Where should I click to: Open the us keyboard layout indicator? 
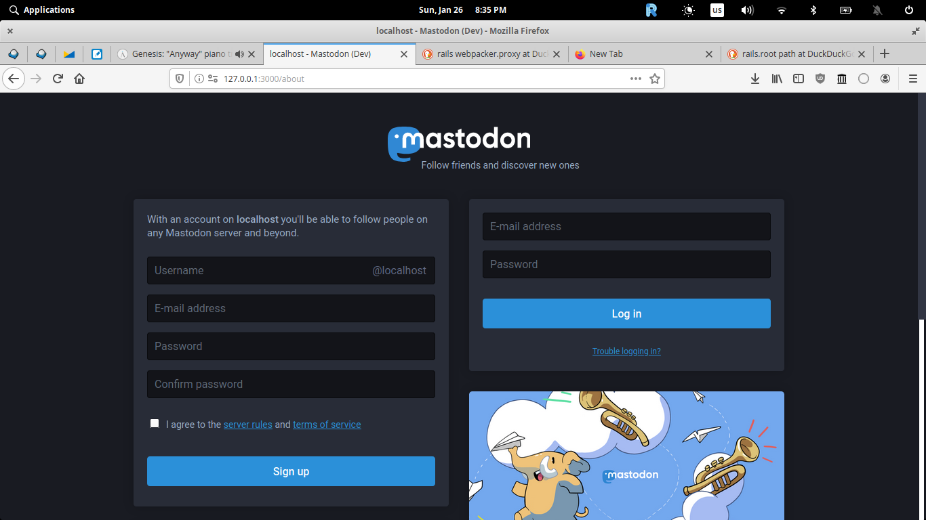717,10
